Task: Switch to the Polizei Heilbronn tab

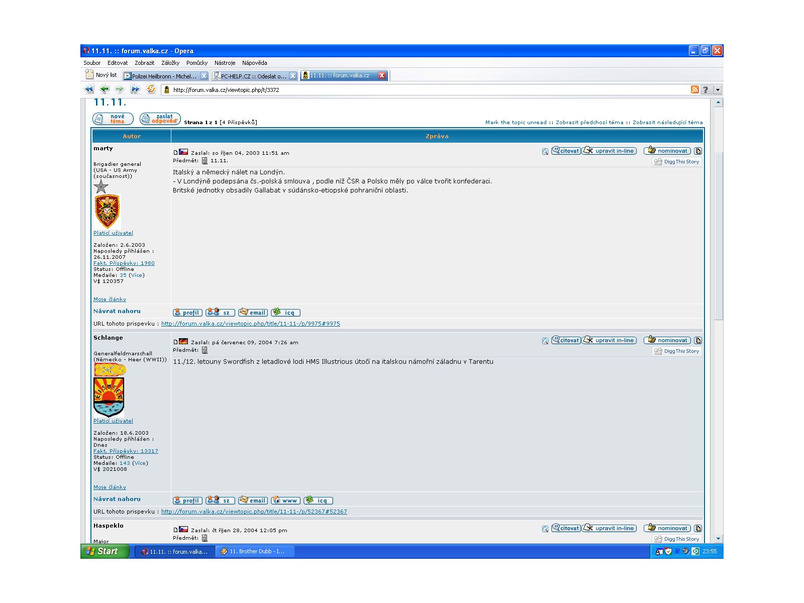Action: pyautogui.click(x=161, y=76)
